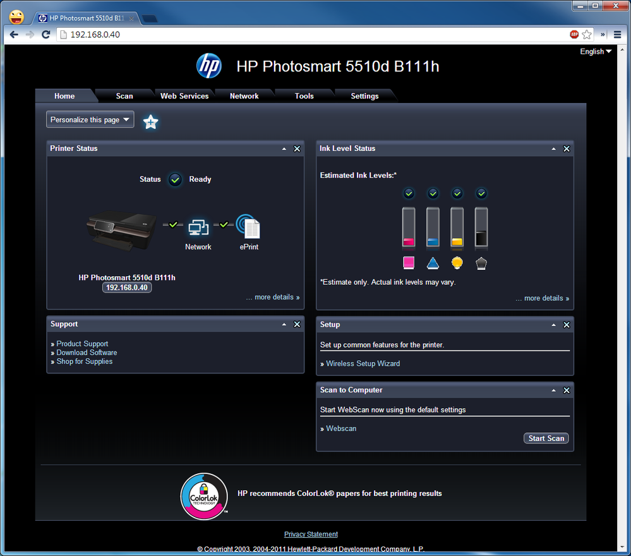The height and width of the screenshot is (556, 631).
Task: Click the magenta ink level gauge
Action: pos(409,227)
